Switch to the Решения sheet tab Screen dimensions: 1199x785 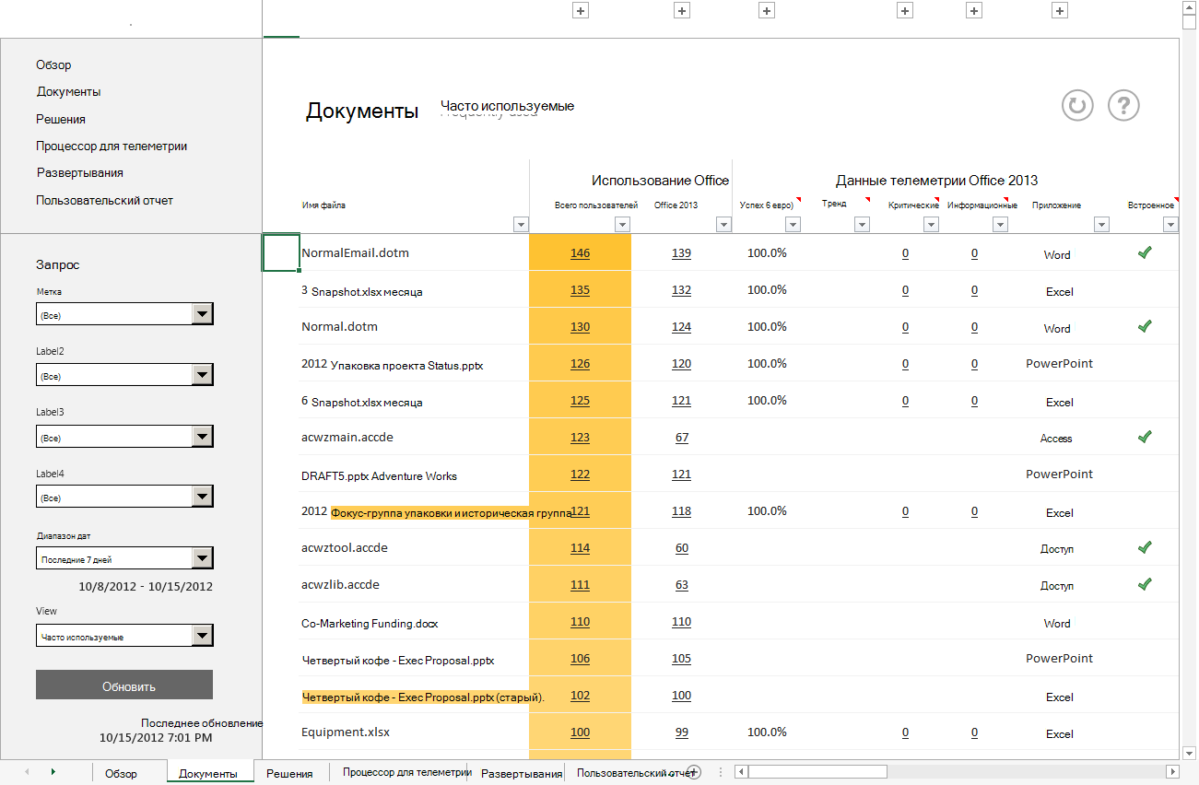click(289, 773)
